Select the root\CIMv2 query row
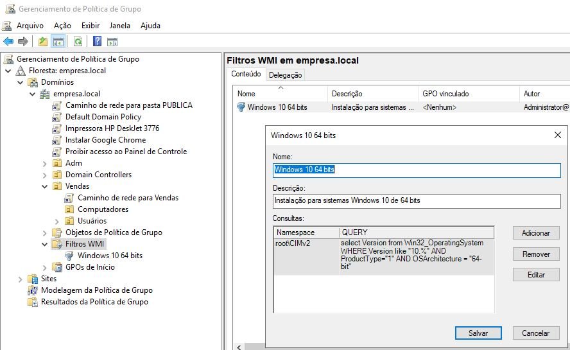 coord(384,256)
